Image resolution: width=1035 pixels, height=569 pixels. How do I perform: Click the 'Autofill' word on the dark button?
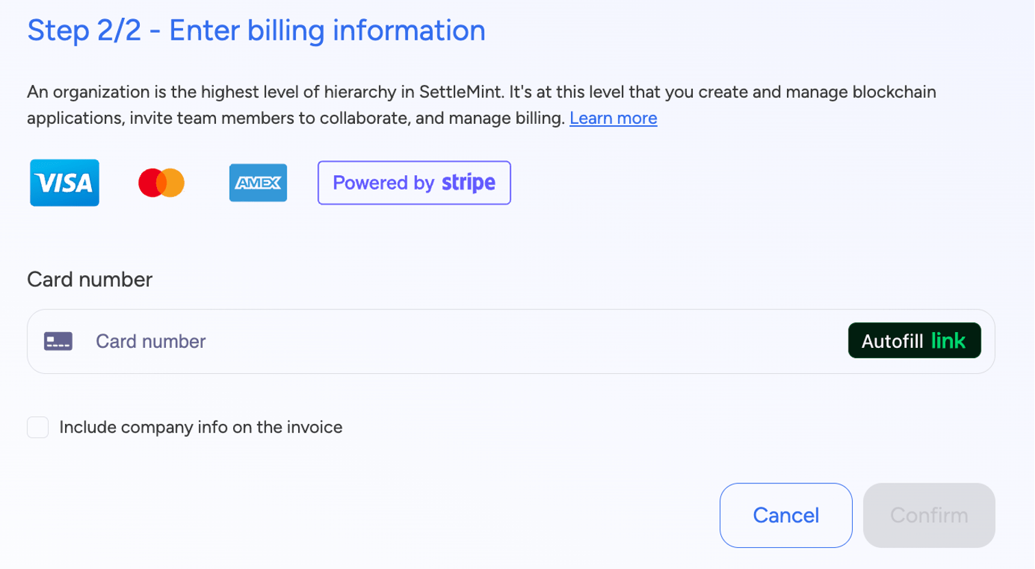(892, 340)
